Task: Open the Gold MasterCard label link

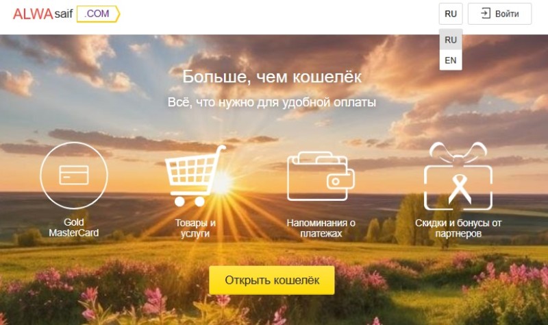Action: [x=74, y=228]
